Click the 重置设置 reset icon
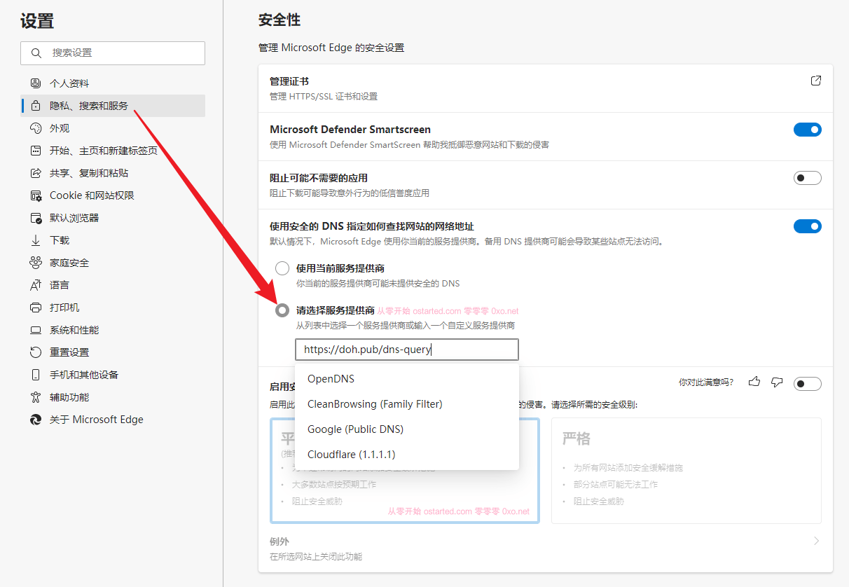This screenshot has height=587, width=849. coord(36,352)
